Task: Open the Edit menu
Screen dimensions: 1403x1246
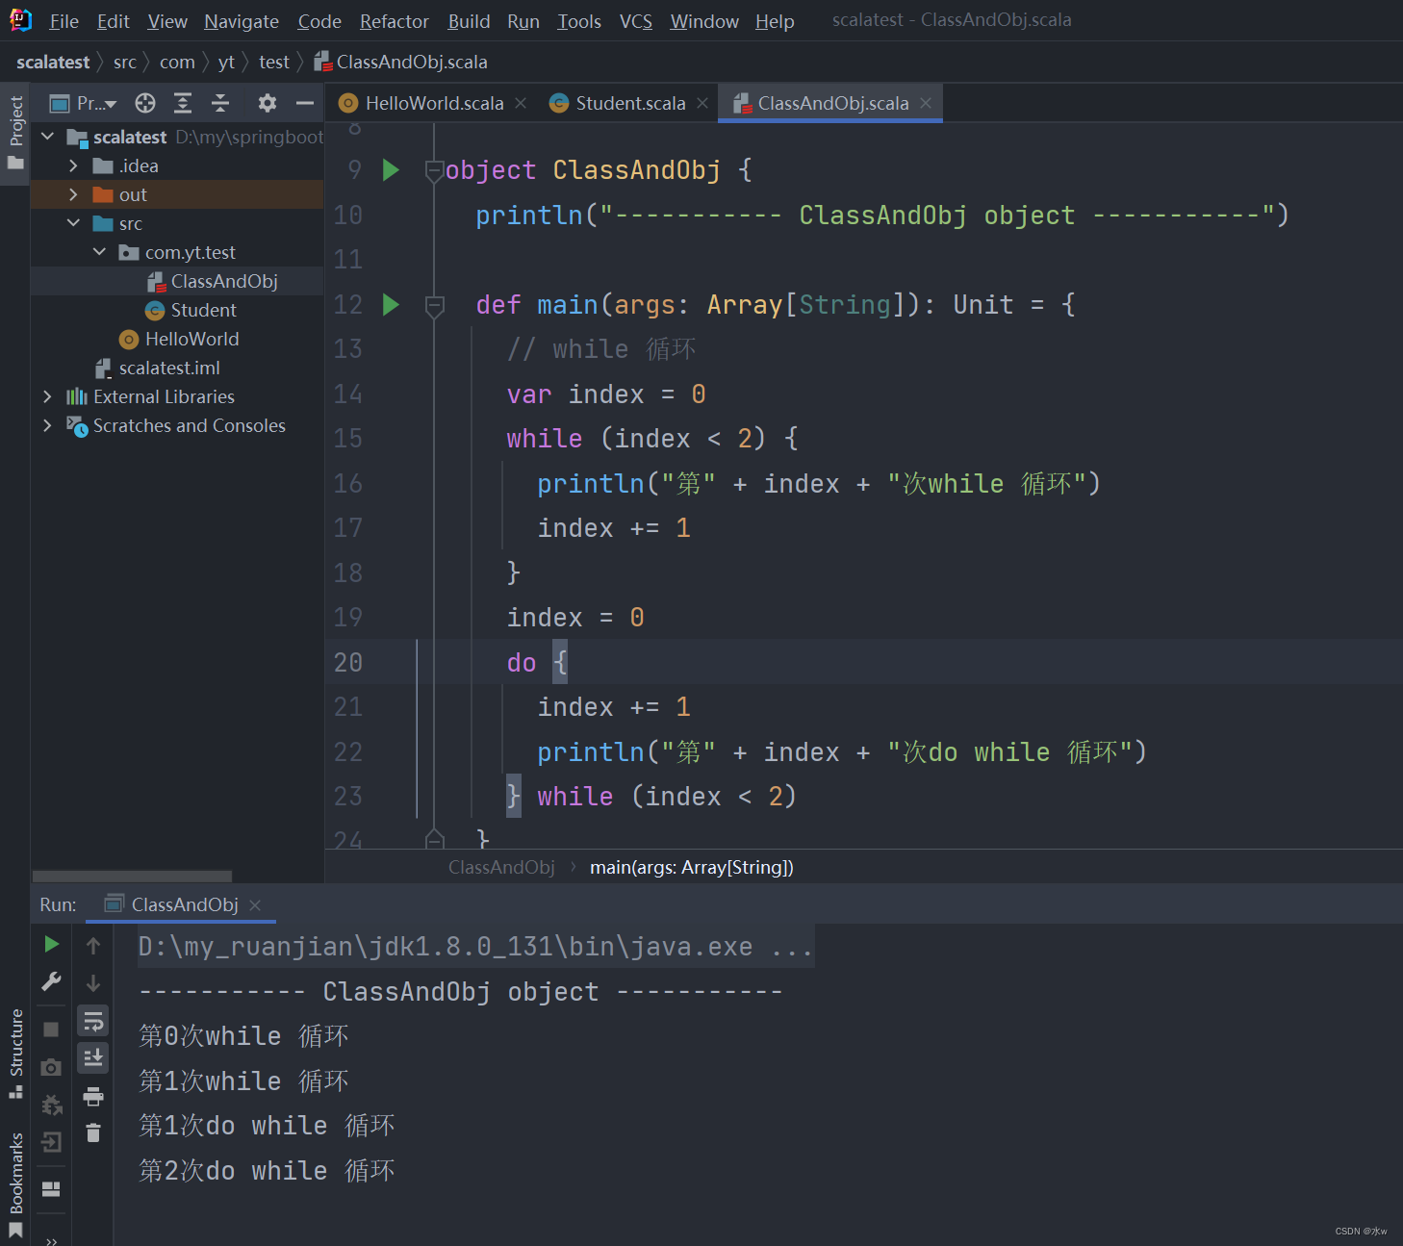Action: (x=113, y=21)
